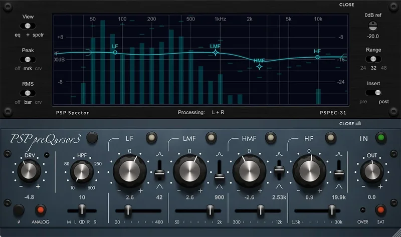Enable the HMF band button
The width and height of the screenshot is (401, 237).
pos(271,138)
